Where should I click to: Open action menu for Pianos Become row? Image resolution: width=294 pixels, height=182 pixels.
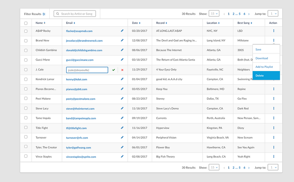tap(273, 89)
